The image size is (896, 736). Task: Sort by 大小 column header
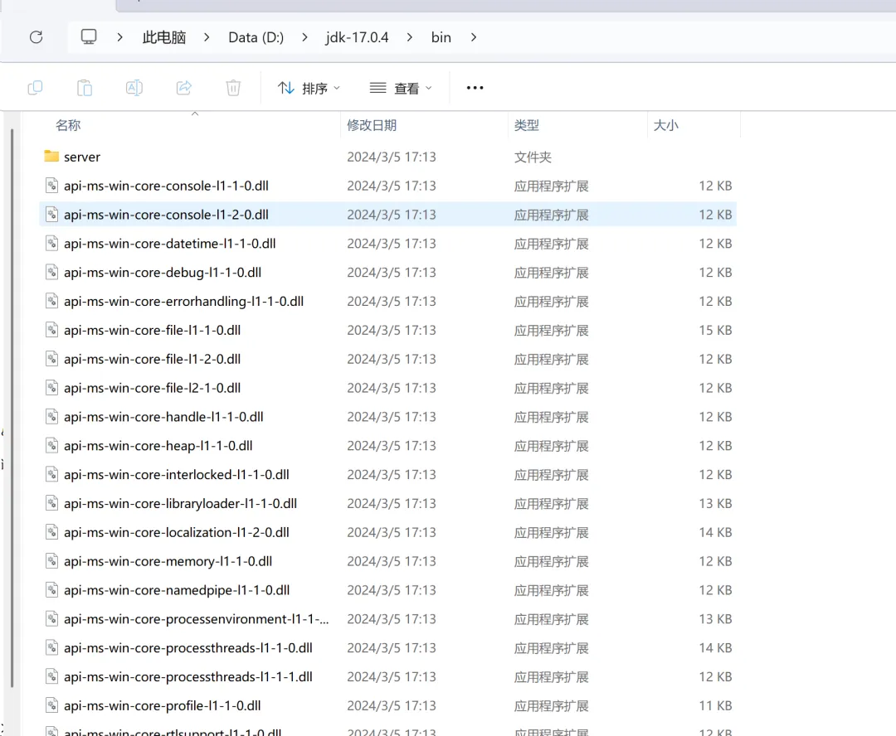pos(665,125)
